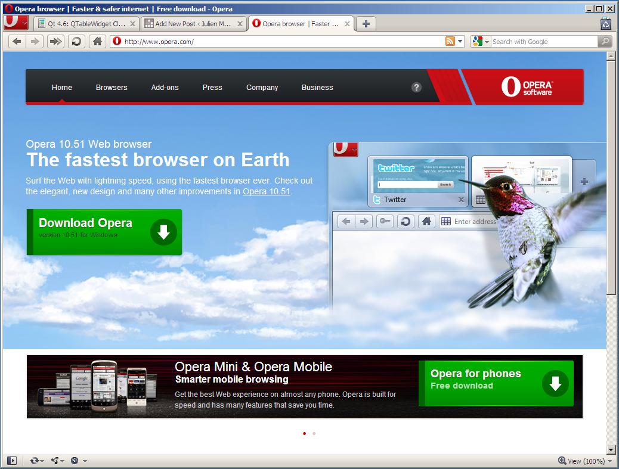Open the Browsers navigation item
The image size is (619, 469).
[x=112, y=87]
